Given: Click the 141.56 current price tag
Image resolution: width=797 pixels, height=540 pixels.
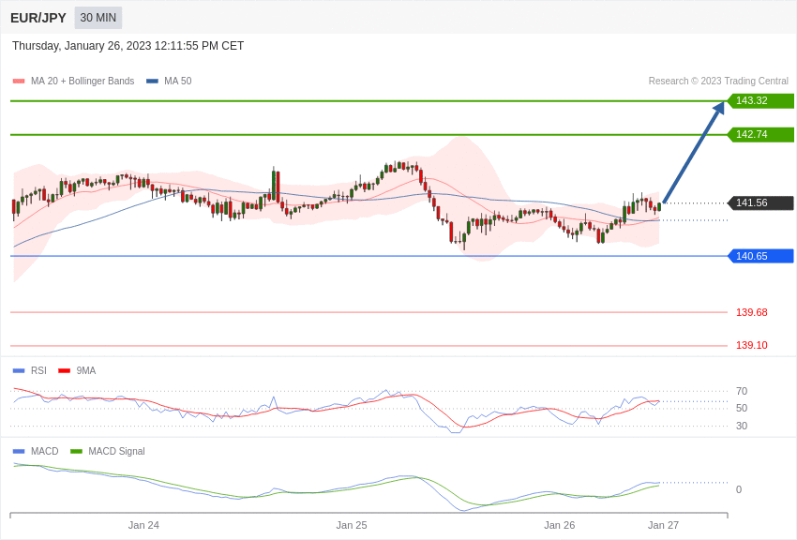Looking at the screenshot, I should 760,202.
